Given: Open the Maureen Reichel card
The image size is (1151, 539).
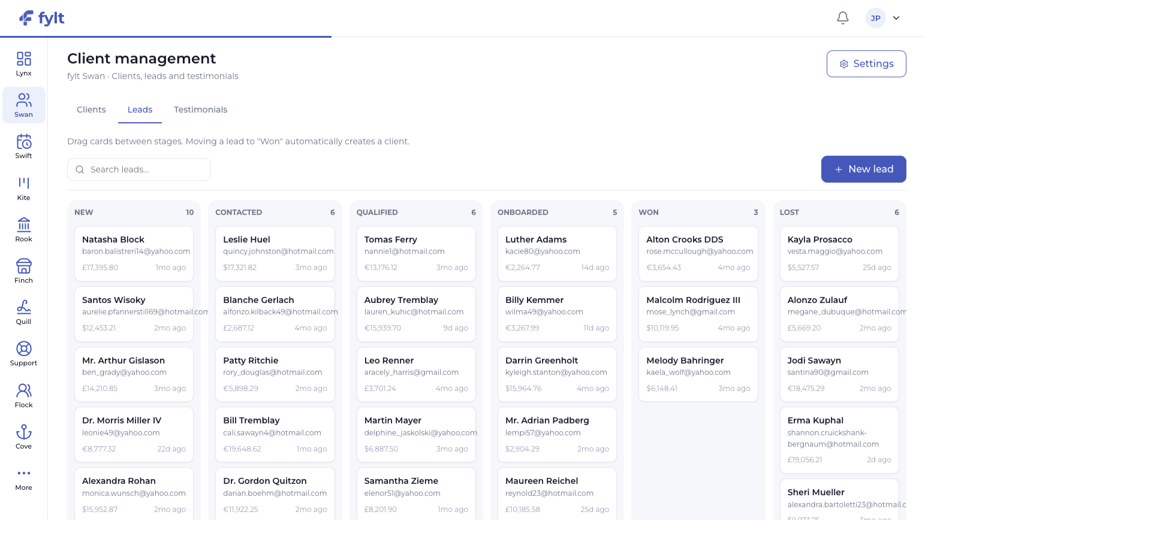Looking at the screenshot, I should pyautogui.click(x=557, y=493).
